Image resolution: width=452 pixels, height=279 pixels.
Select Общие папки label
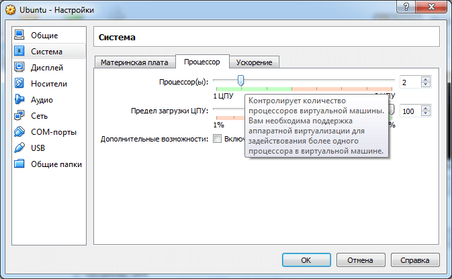(x=56, y=164)
